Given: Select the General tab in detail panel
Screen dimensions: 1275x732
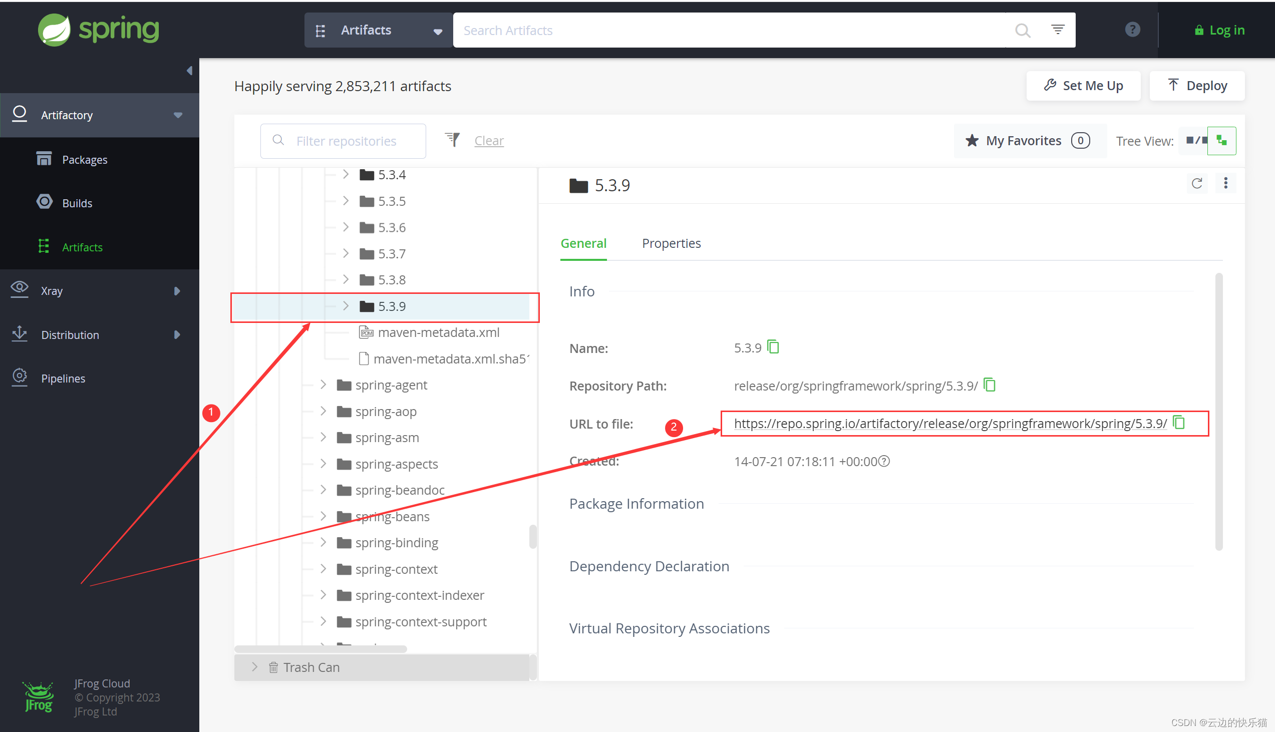Looking at the screenshot, I should tap(583, 243).
